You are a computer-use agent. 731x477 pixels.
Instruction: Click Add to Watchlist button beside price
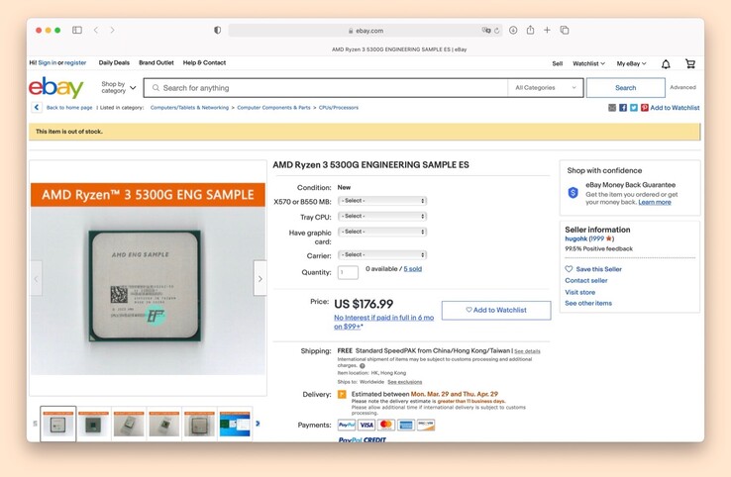tap(496, 310)
